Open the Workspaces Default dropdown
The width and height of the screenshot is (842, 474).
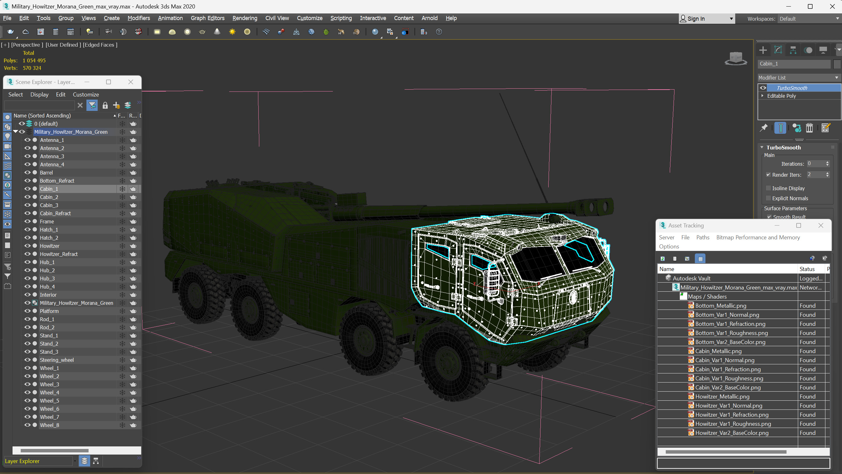(809, 19)
